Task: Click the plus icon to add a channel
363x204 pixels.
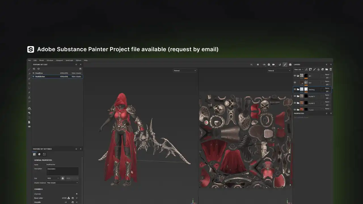Action: (77, 194)
